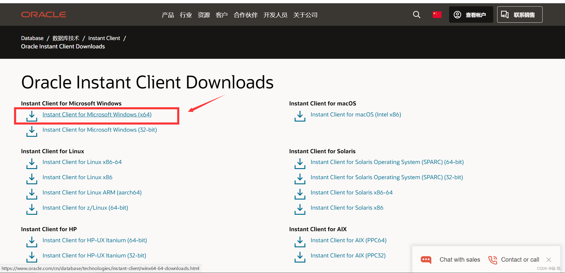Open Solaris Operating System (SPARC) (32-bit) link

click(387, 177)
